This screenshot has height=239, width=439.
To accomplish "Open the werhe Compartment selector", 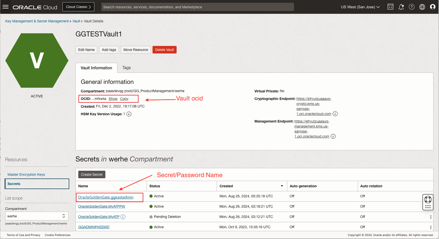I will pyautogui.click(x=37, y=216).
